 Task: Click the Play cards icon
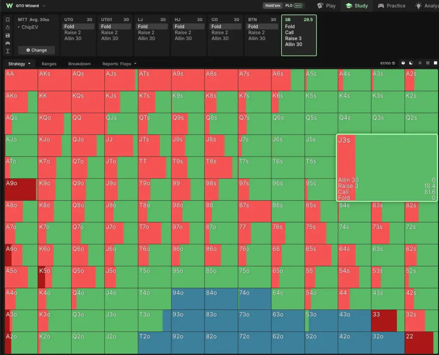point(320,6)
